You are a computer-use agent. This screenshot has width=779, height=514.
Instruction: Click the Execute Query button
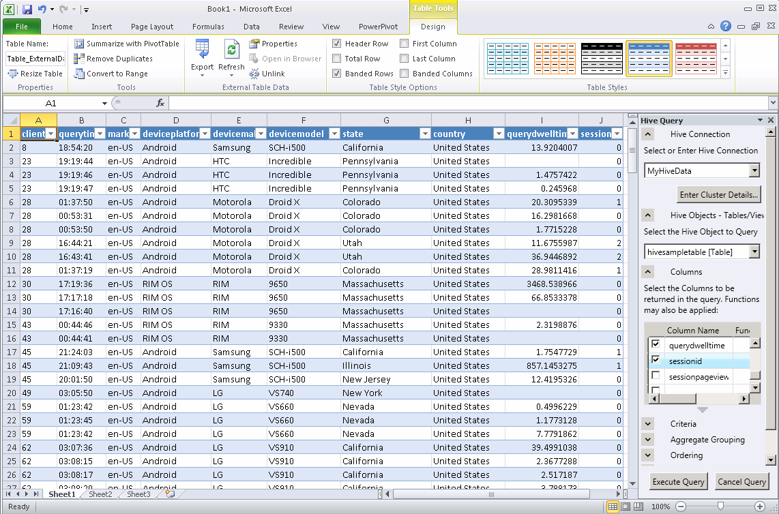point(678,482)
